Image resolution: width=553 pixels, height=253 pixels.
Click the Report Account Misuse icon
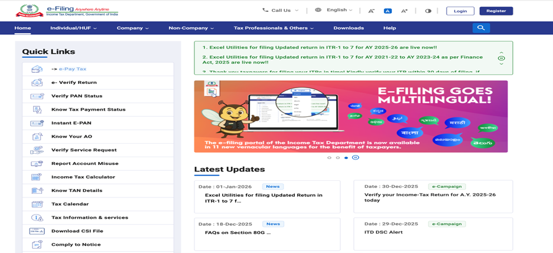[37, 164]
